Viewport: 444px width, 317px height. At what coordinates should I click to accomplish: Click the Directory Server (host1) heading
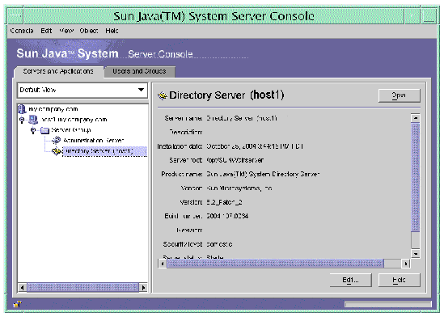coord(226,95)
